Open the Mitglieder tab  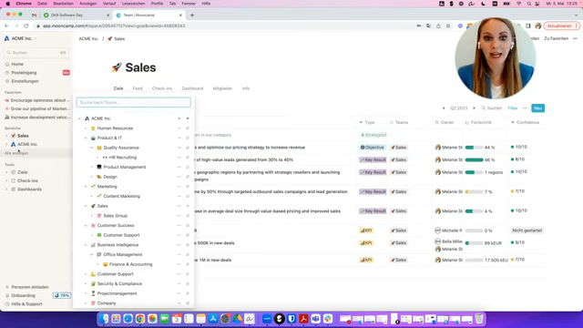coord(222,88)
